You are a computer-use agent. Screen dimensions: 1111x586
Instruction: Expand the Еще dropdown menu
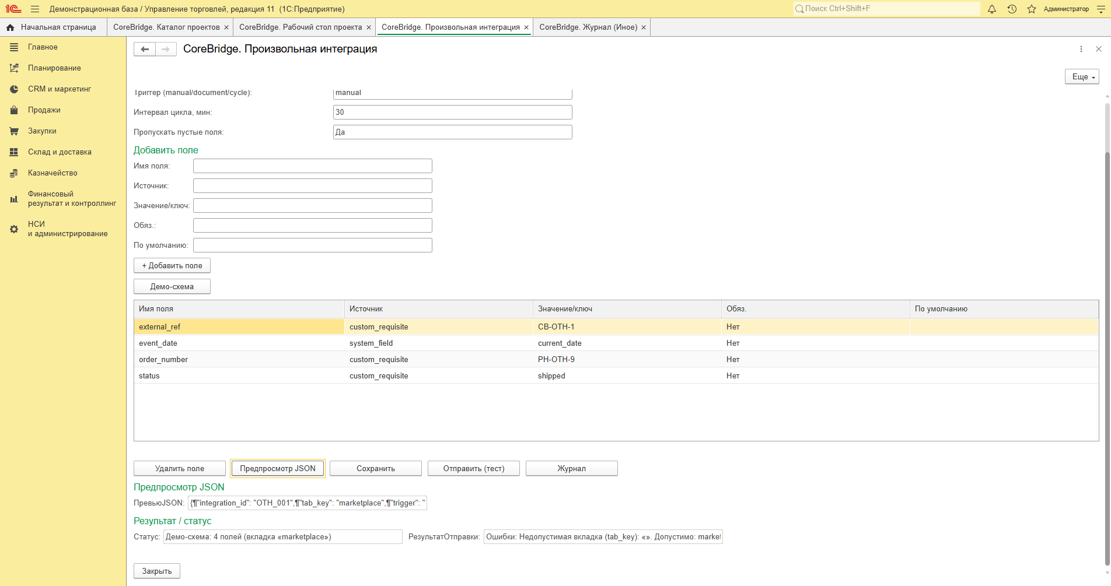tap(1082, 77)
